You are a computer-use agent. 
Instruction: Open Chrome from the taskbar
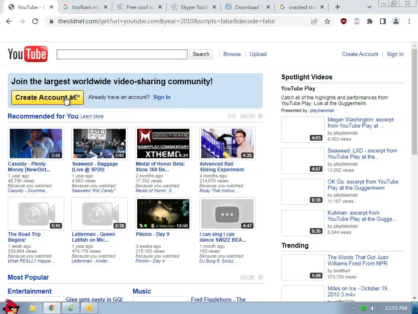coord(52,308)
